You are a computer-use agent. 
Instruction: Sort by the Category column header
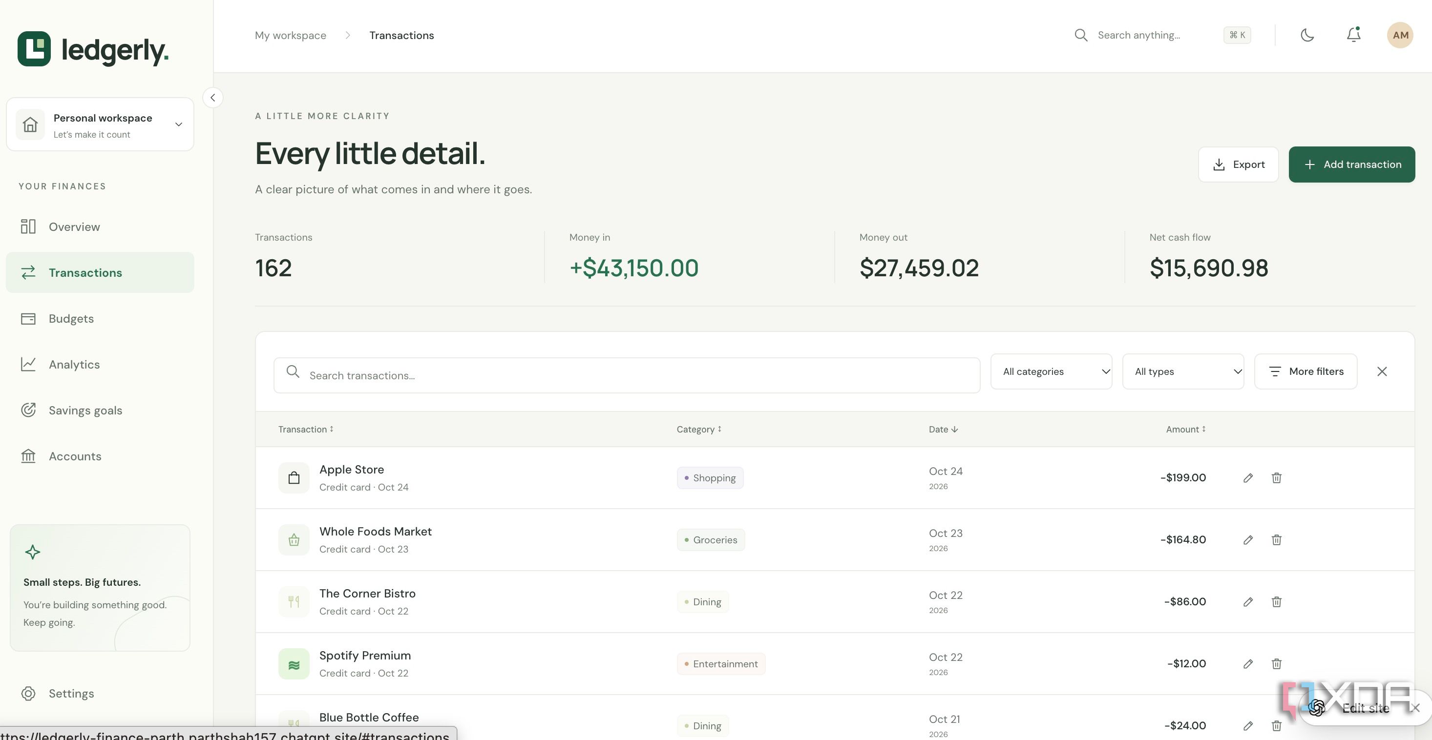(699, 430)
